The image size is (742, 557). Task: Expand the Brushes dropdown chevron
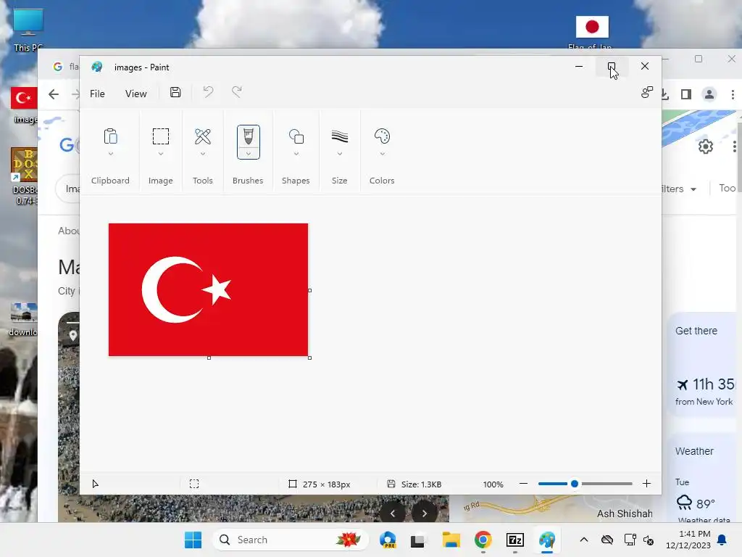(x=249, y=154)
